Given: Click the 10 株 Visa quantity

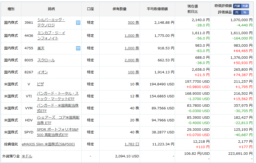Looking at the screenshot, I should 135,84.
